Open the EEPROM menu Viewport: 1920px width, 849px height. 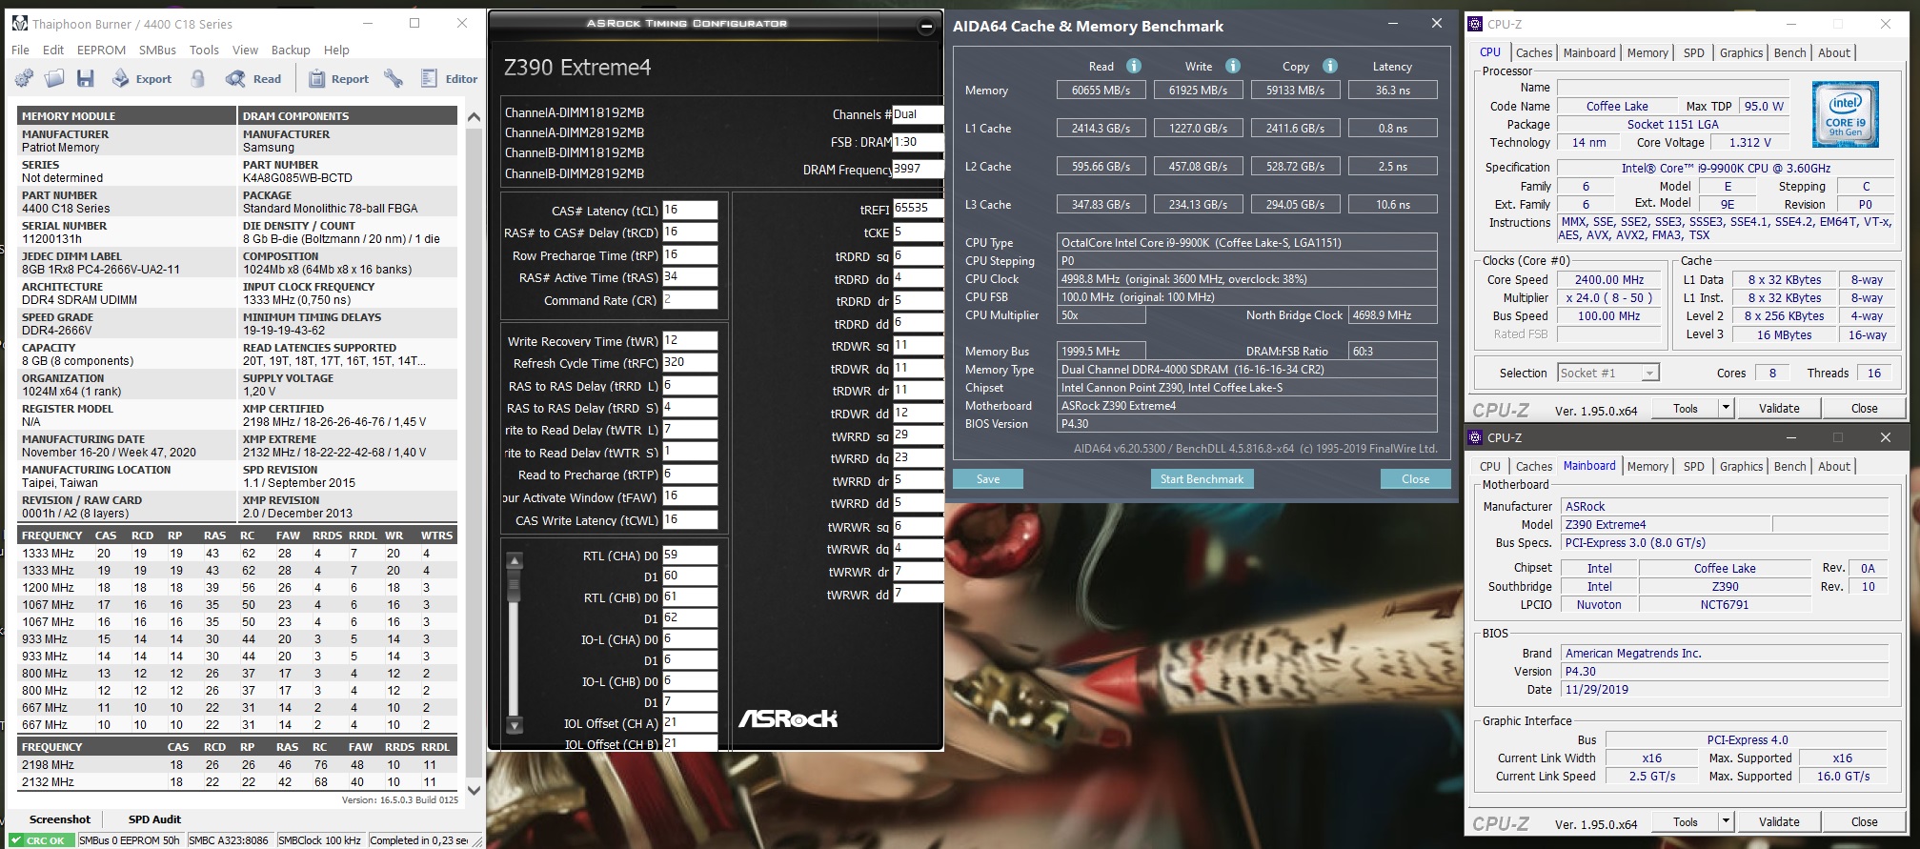tap(101, 50)
